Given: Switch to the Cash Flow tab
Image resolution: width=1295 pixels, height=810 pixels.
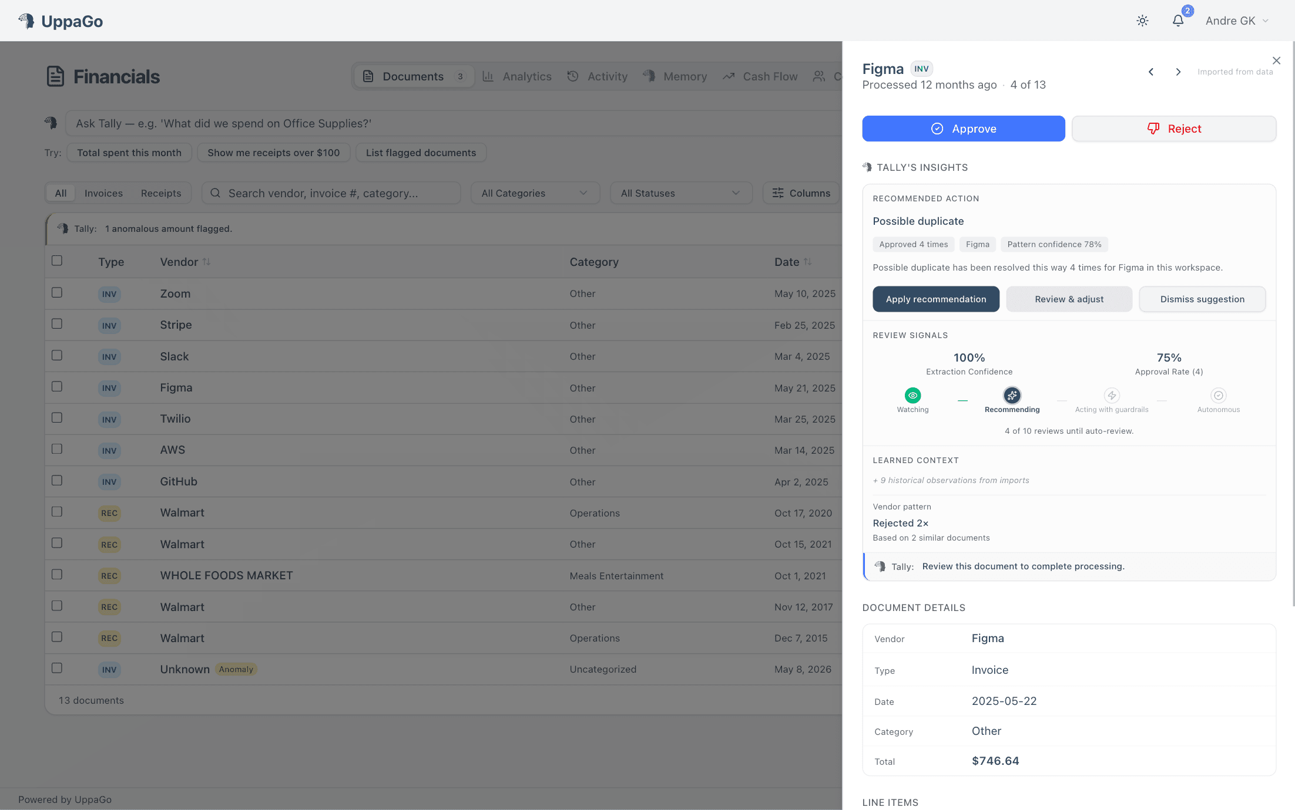Looking at the screenshot, I should coord(760,76).
